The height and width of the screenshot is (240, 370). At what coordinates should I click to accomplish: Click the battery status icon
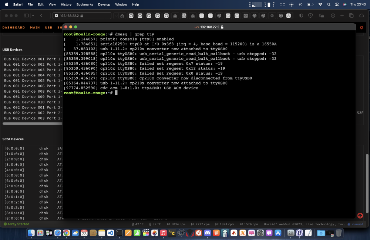pos(310,4)
